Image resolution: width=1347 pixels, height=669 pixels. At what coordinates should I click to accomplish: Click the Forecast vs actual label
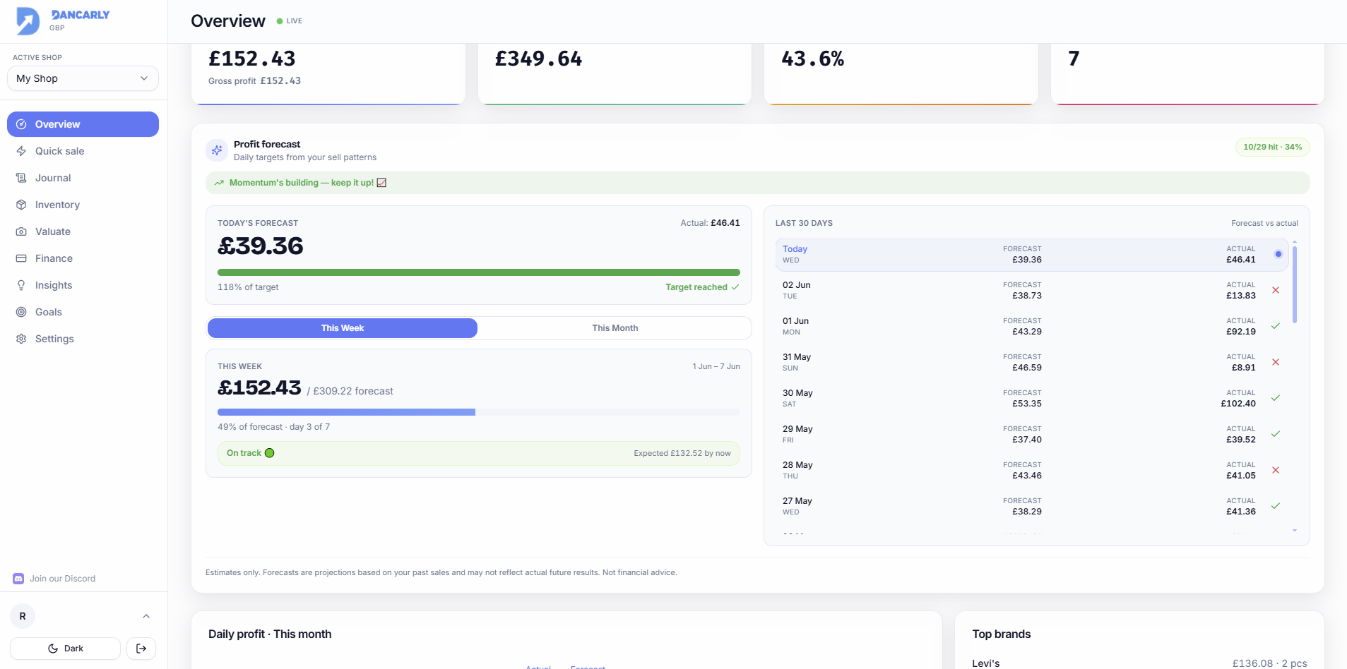(1264, 223)
